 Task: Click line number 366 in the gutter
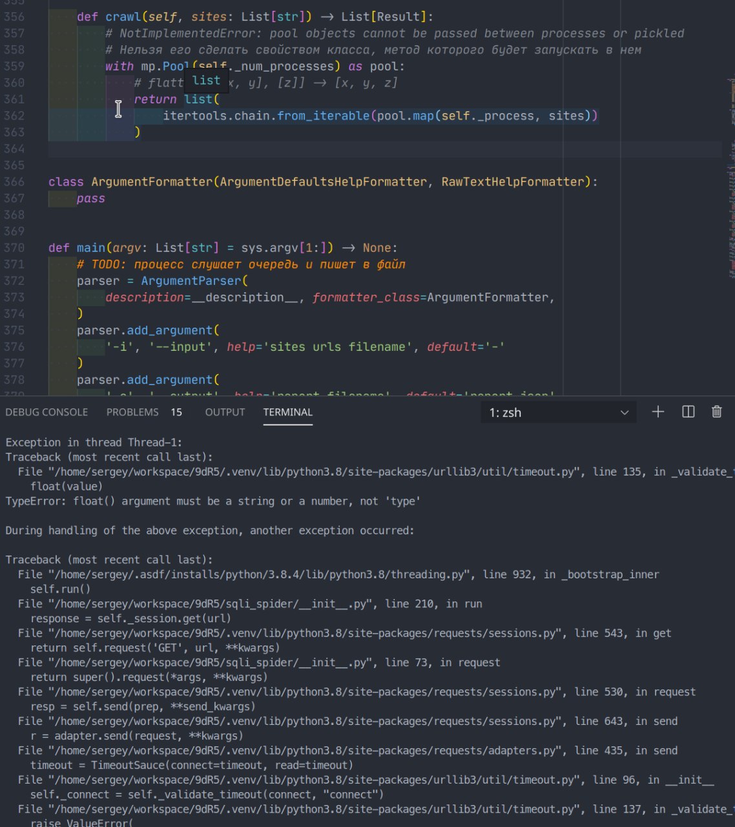pos(14,182)
